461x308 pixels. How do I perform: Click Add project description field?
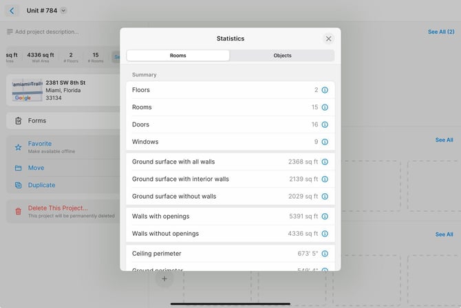click(x=47, y=32)
